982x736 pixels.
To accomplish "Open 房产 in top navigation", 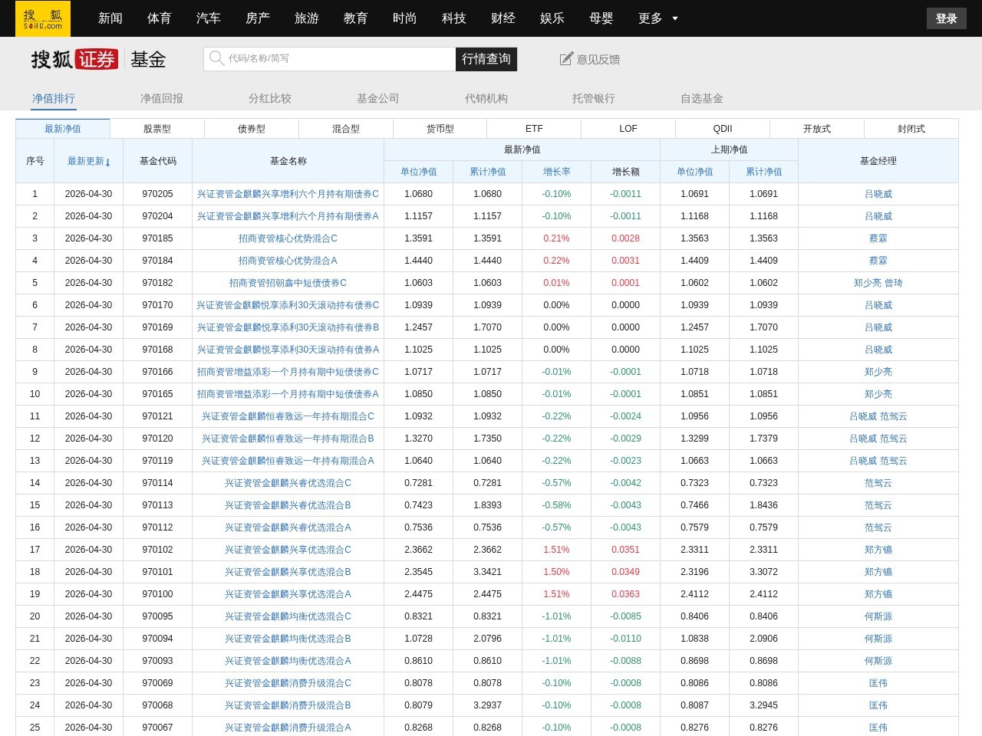I will pos(258,18).
